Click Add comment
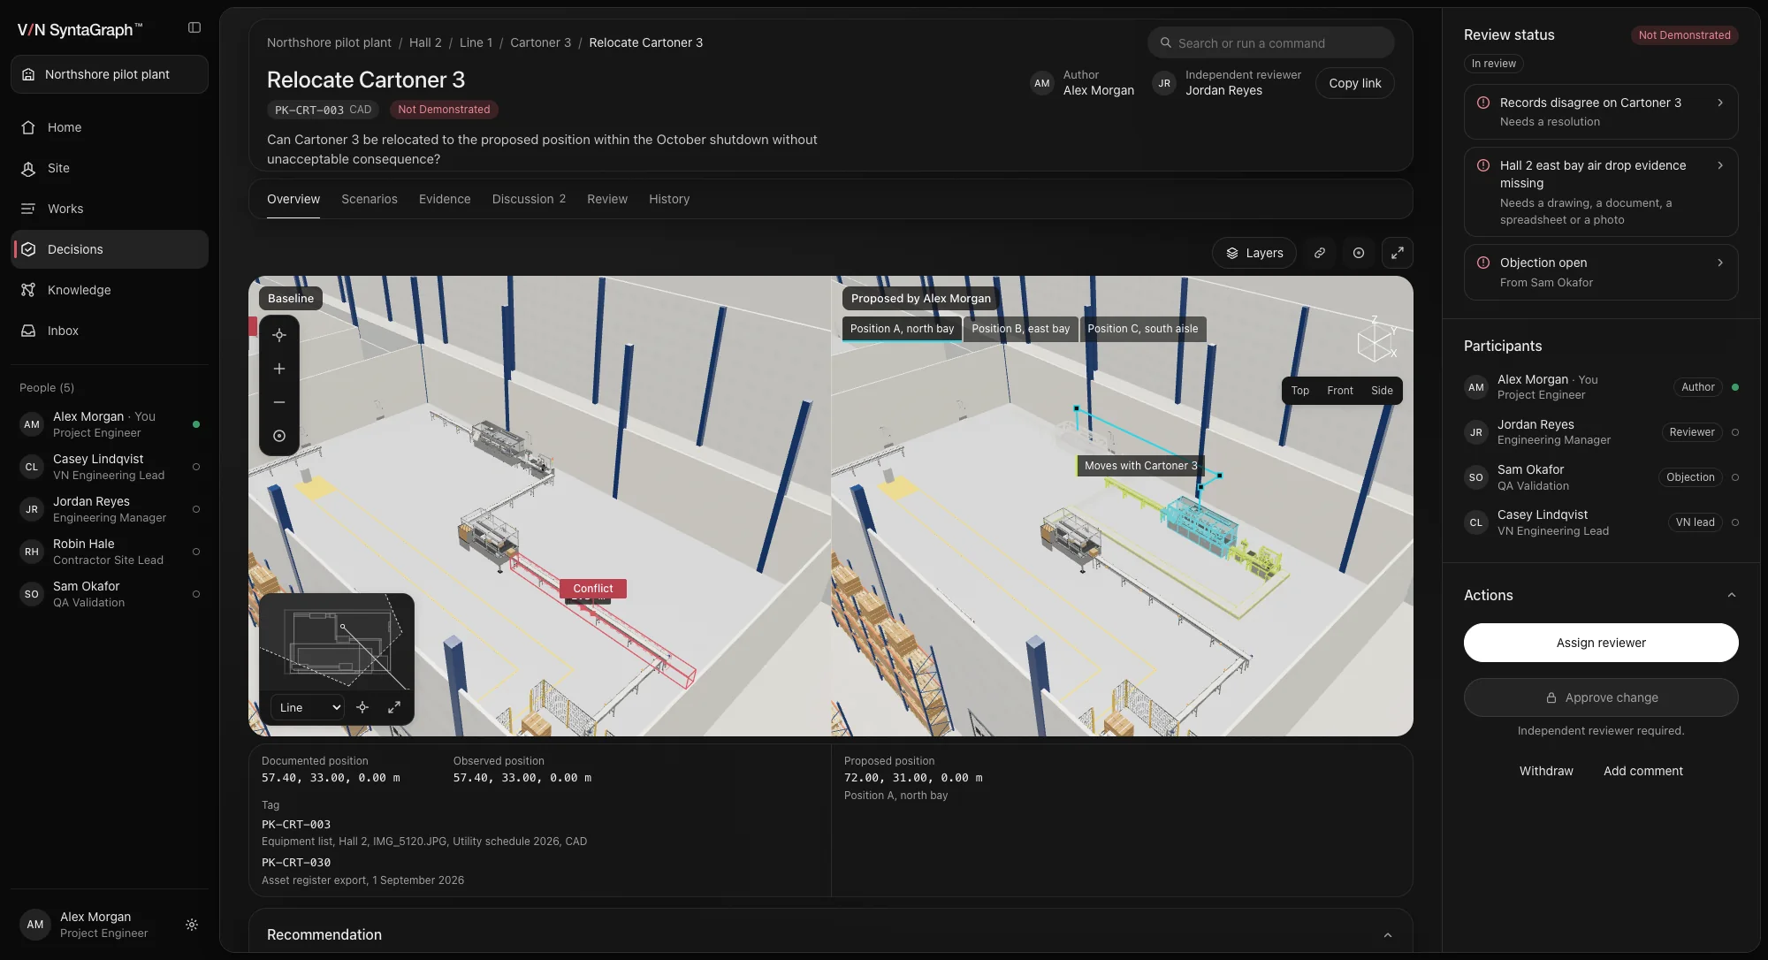 (1643, 771)
